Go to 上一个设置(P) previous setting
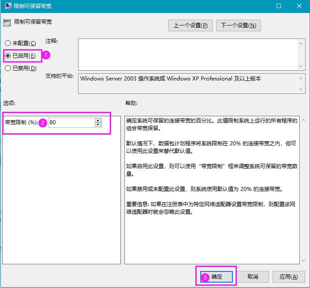 coord(190,25)
